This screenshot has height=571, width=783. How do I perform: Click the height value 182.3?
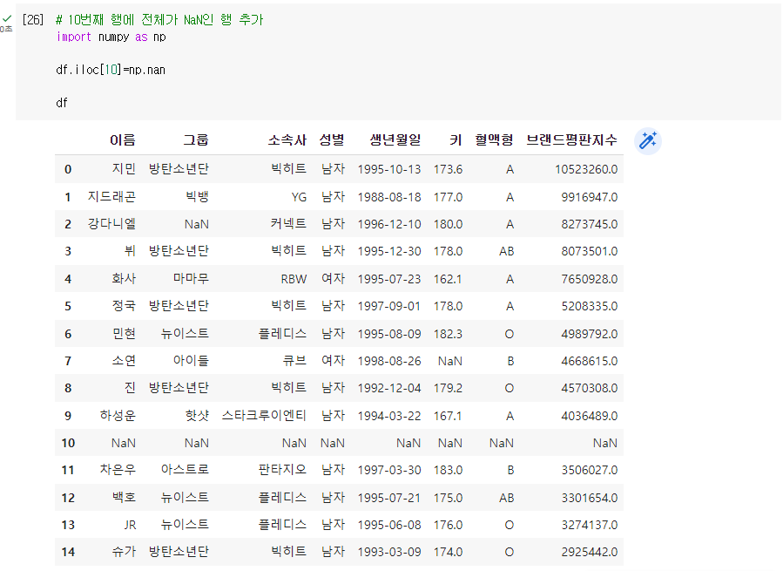pyautogui.click(x=448, y=334)
